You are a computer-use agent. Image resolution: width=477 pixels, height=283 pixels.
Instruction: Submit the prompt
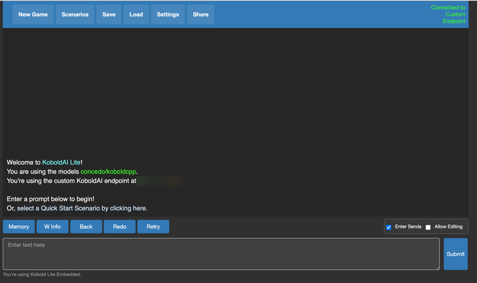(x=455, y=254)
